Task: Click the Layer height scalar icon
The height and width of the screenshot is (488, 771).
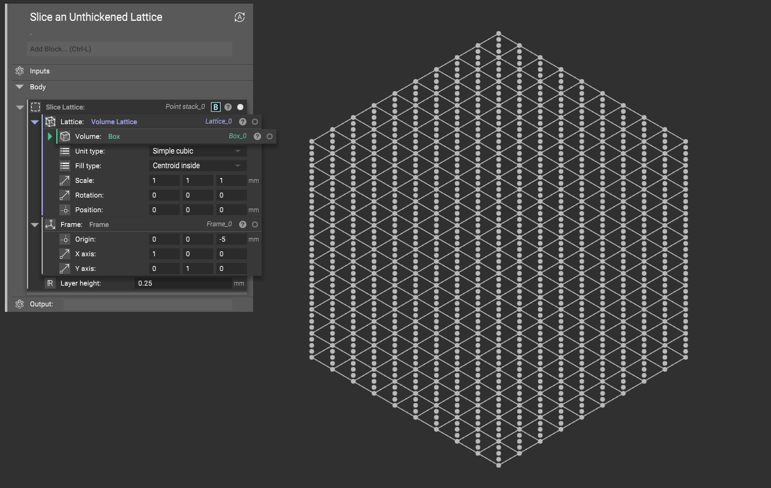Action: [50, 283]
